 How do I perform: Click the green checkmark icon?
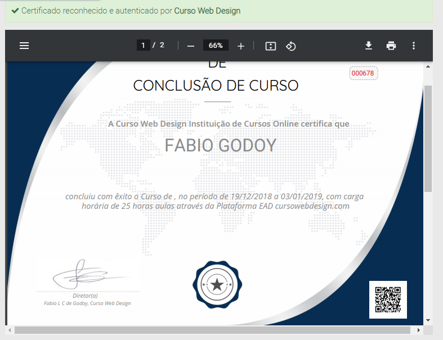(15, 11)
